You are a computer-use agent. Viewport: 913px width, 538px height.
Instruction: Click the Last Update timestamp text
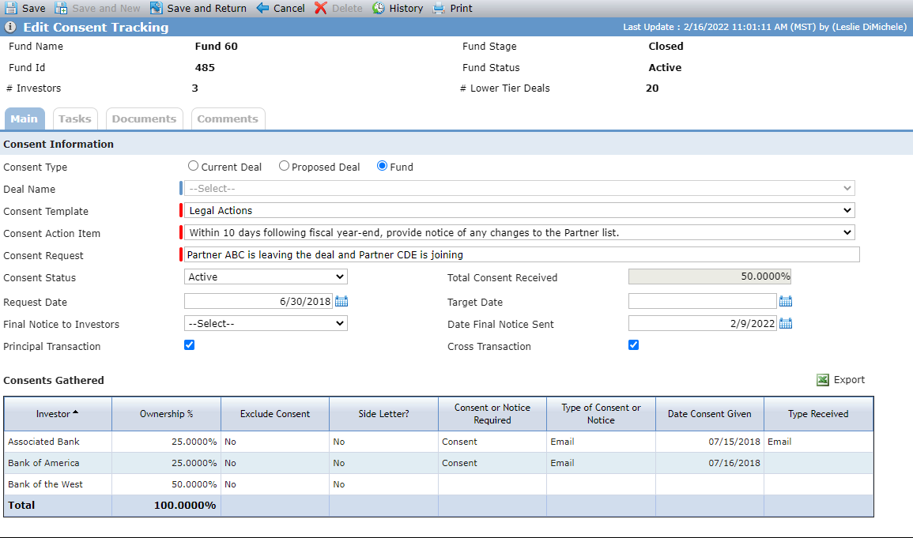(x=764, y=27)
